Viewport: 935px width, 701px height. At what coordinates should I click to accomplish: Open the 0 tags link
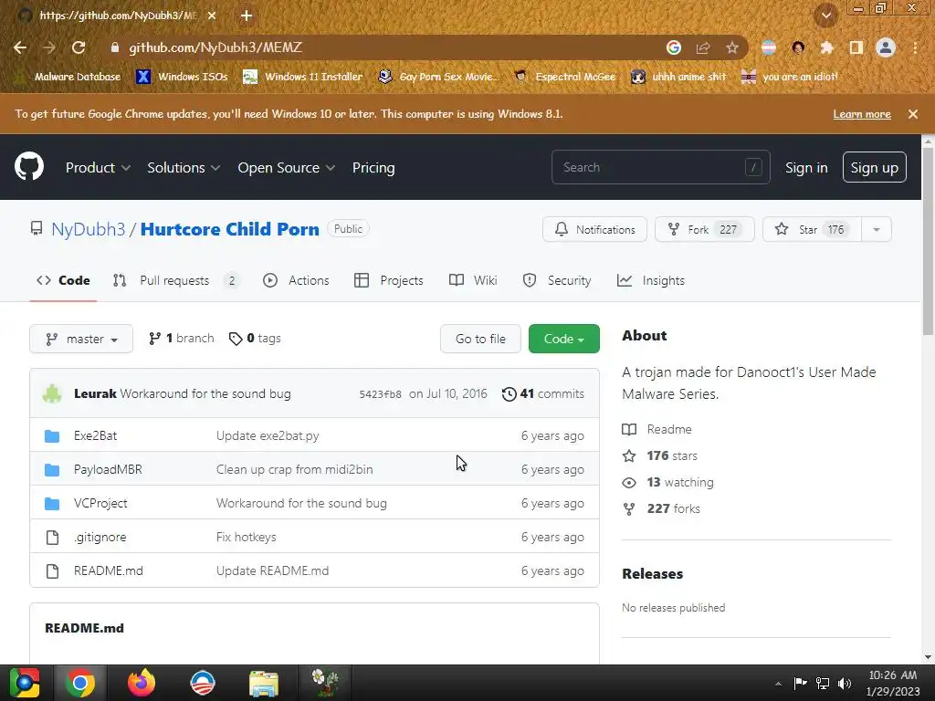coord(255,339)
